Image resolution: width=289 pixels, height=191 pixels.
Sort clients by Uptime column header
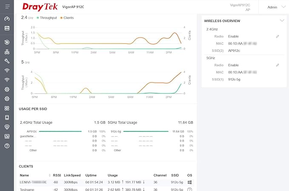91,175
